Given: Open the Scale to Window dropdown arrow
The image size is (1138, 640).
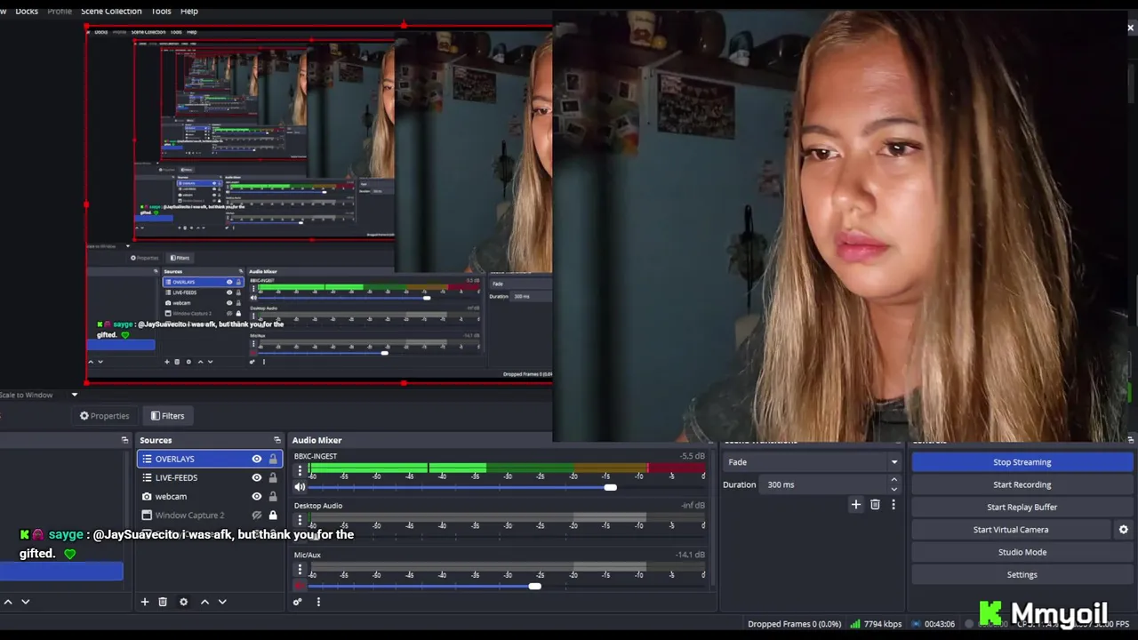Looking at the screenshot, I should click(75, 395).
